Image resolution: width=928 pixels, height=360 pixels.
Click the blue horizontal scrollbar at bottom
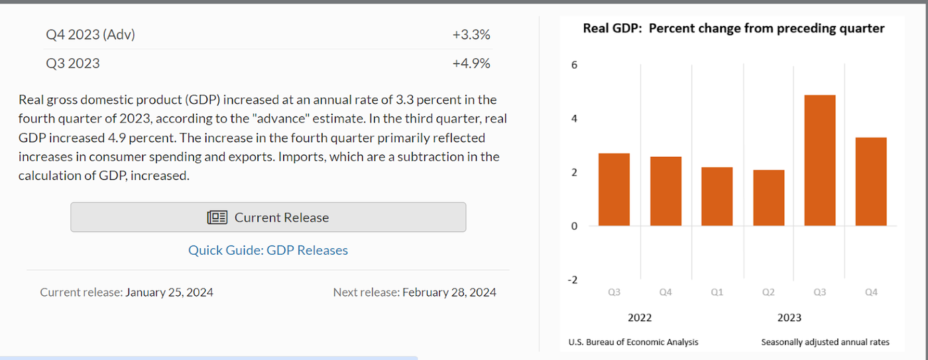click(x=209, y=357)
